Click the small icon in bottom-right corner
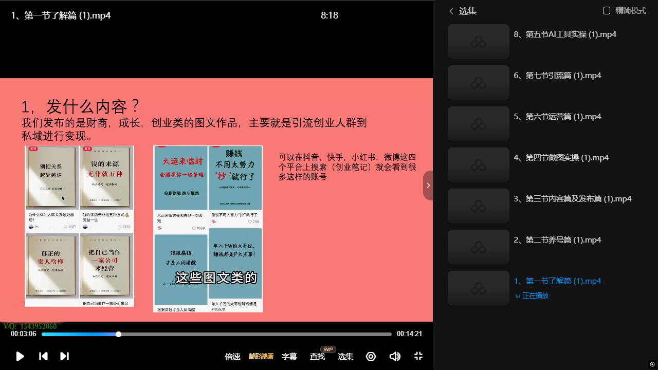 point(652,364)
